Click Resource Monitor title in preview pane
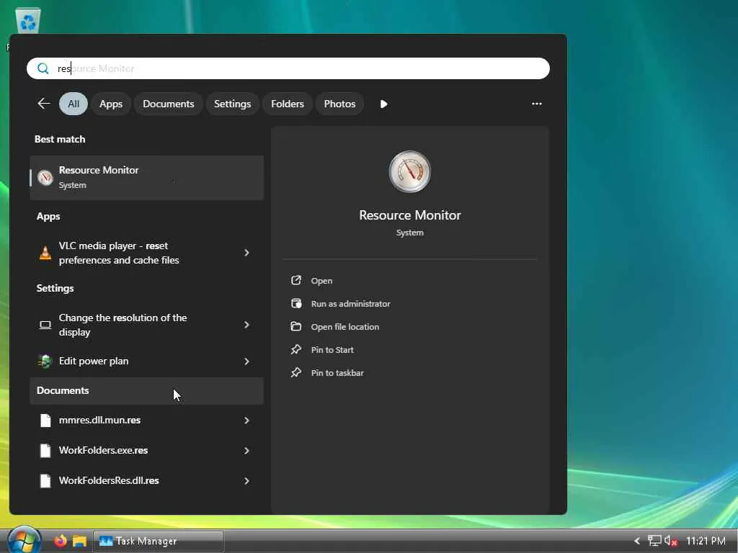 410,215
